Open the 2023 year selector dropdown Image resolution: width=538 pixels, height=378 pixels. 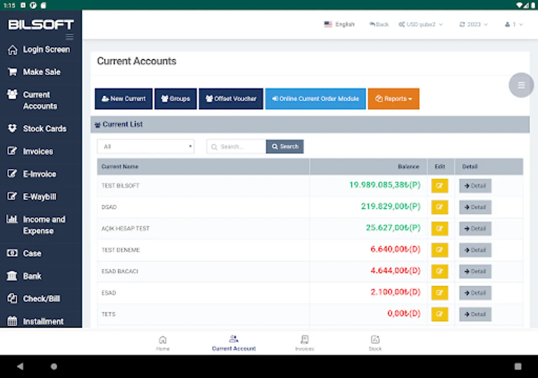pos(473,24)
